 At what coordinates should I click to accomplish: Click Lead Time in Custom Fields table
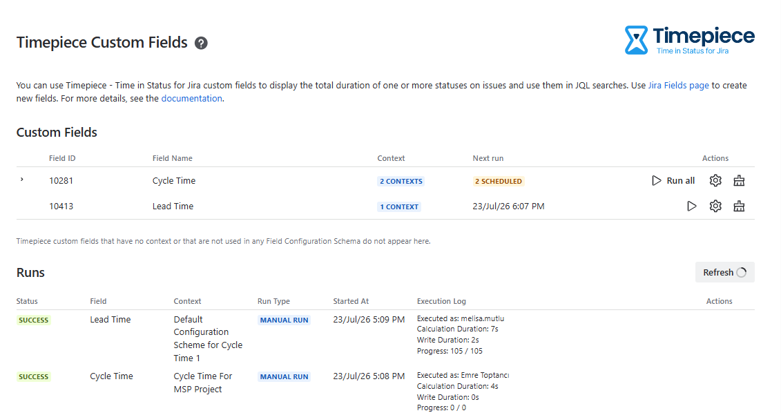(x=173, y=206)
